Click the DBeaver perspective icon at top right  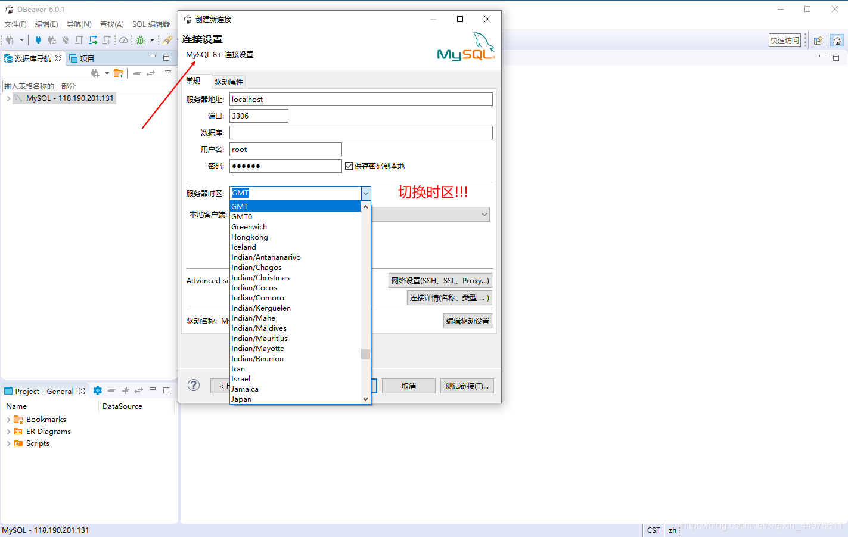tap(837, 41)
